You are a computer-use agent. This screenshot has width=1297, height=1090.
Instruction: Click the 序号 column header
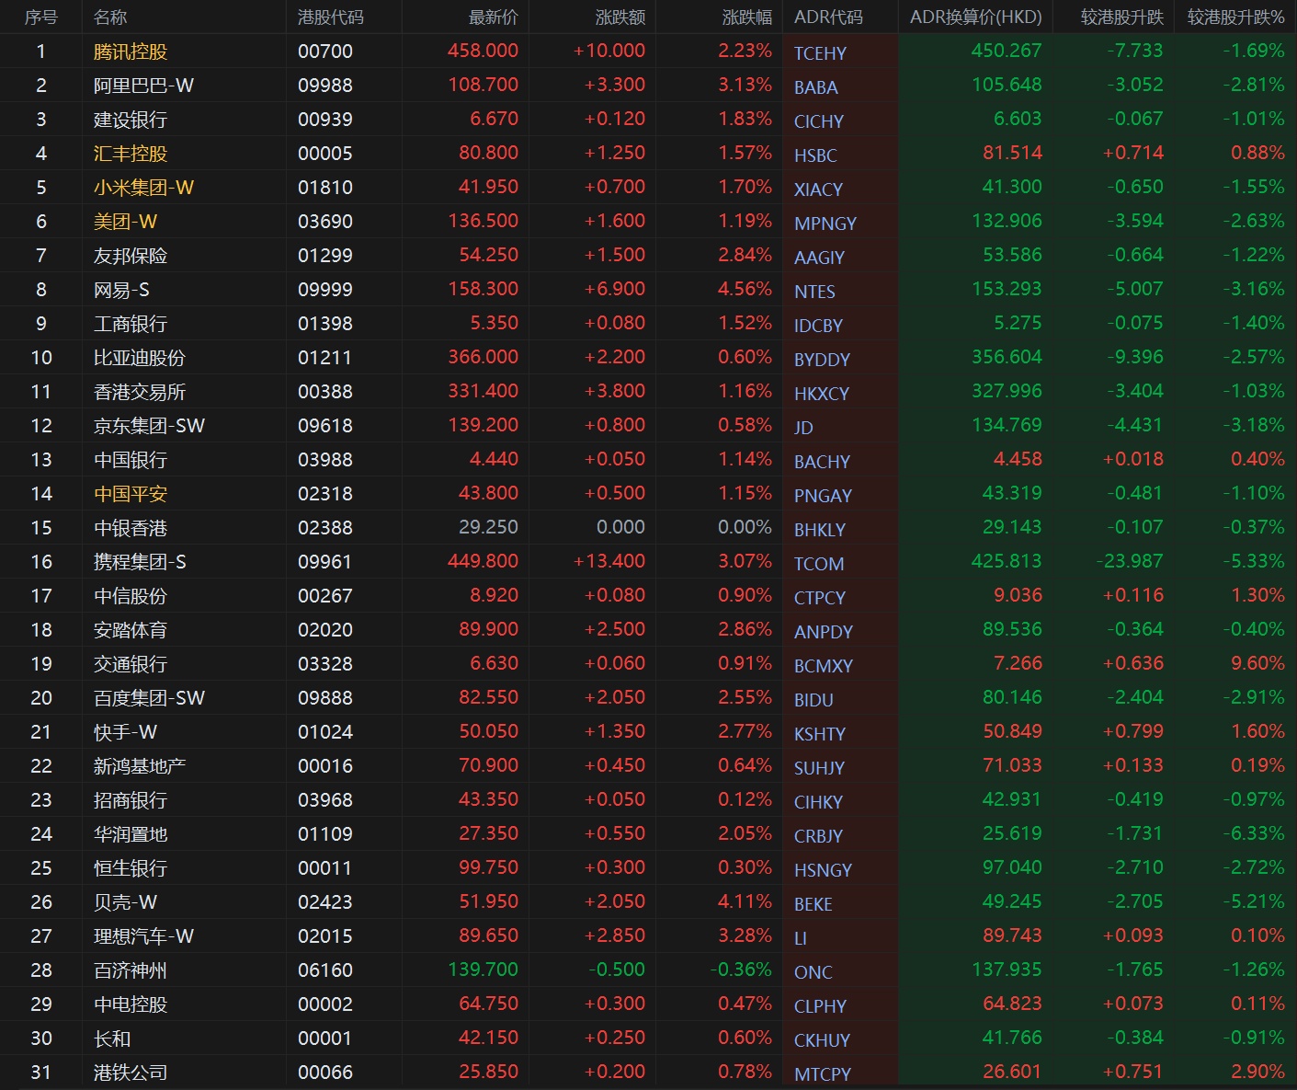point(40,17)
